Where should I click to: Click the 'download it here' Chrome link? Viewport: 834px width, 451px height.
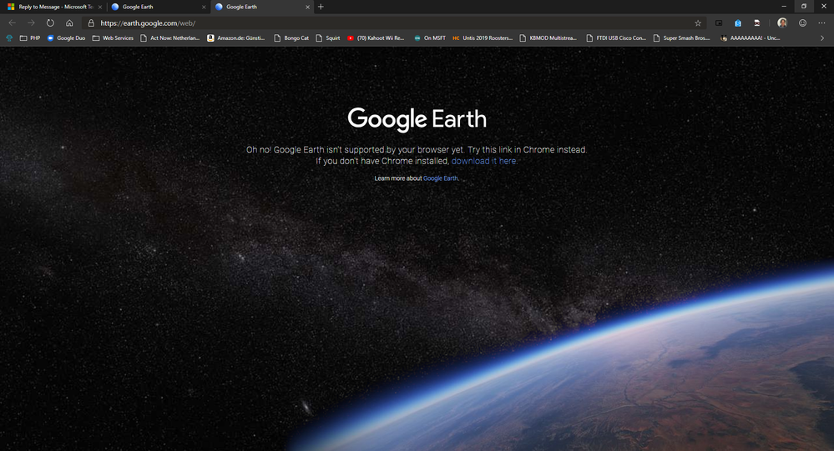pos(484,161)
